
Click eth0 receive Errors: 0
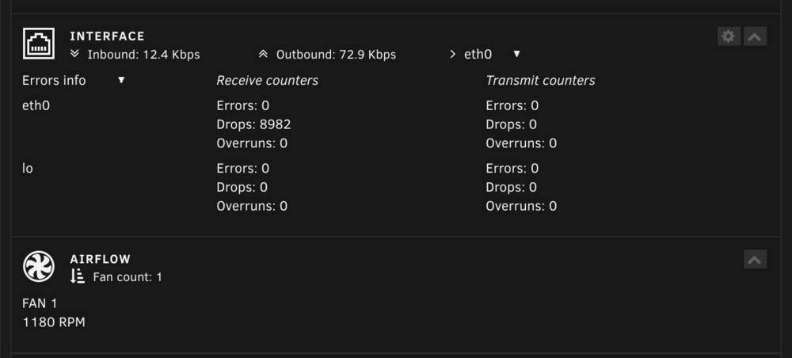click(243, 105)
